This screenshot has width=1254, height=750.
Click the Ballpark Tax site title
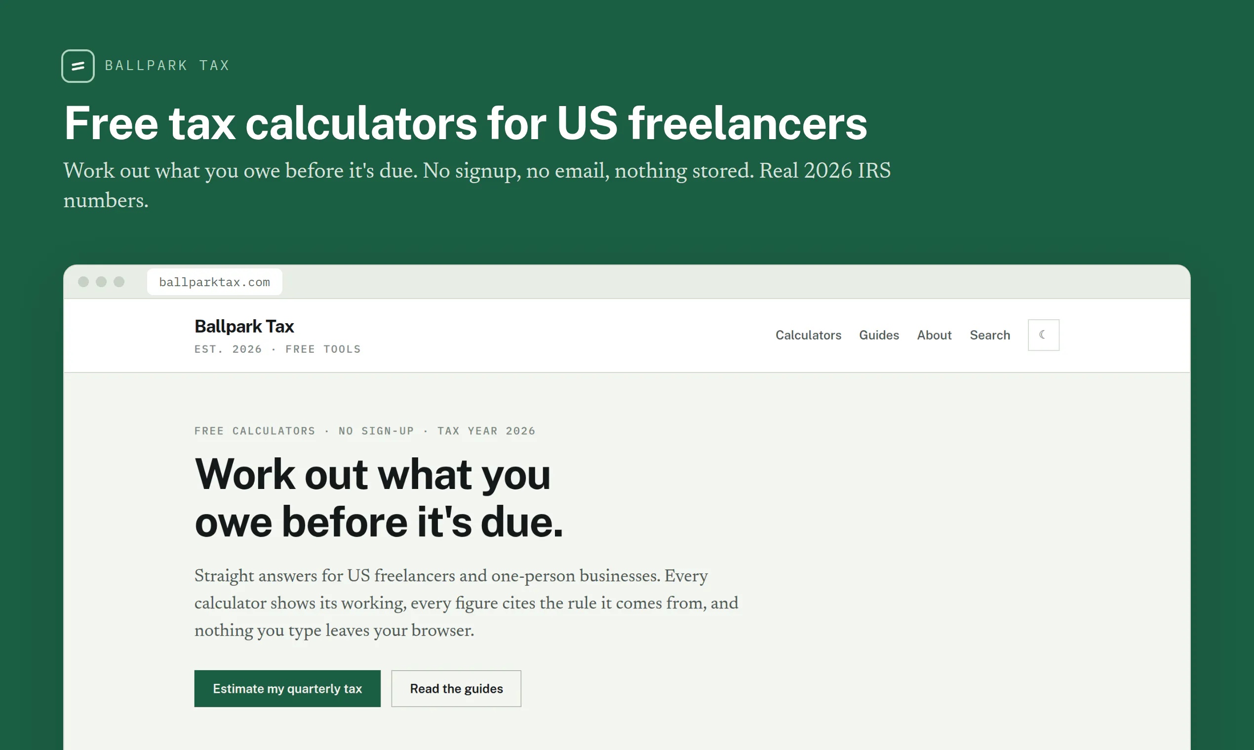click(x=244, y=326)
